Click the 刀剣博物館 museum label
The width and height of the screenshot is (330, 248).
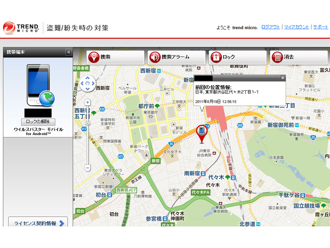(143, 196)
